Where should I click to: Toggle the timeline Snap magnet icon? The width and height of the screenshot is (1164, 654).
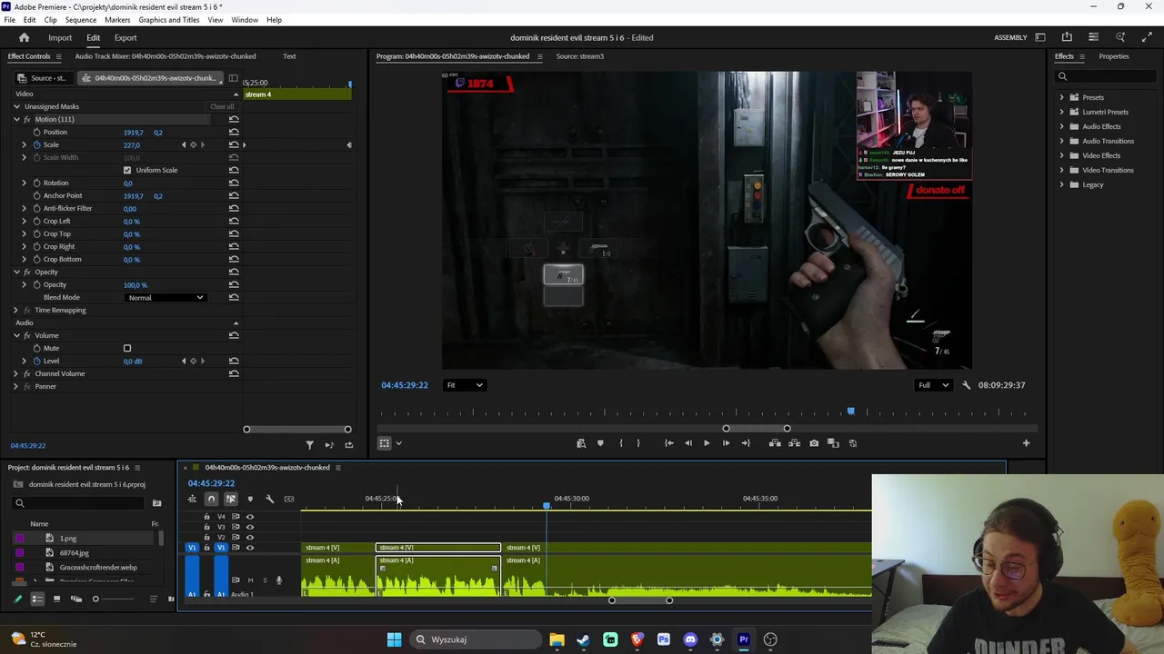[211, 499]
